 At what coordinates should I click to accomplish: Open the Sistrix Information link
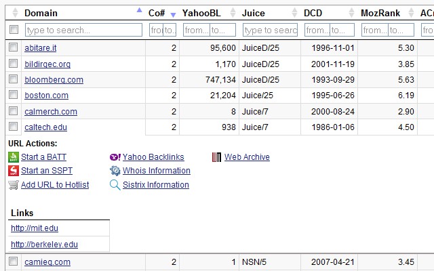pos(156,185)
